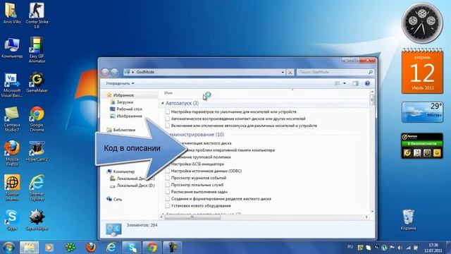Open the Компьютер desktop icon
451x254 pixels.
coord(12,48)
